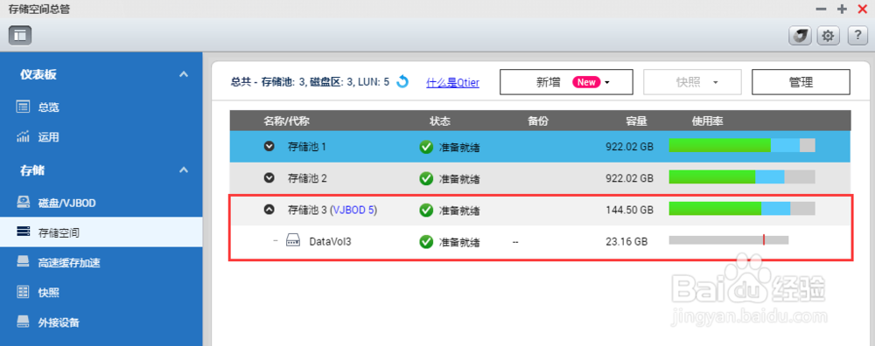Click the 23.16 GB capacity value

626,242
